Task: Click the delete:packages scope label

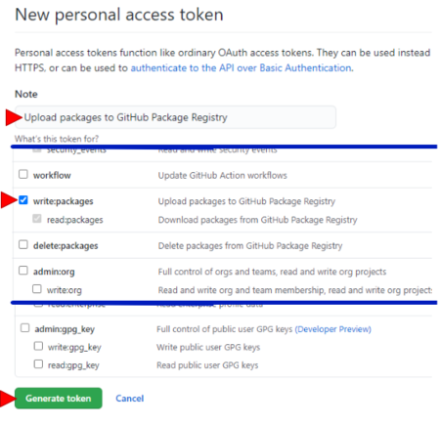Action: pyautogui.click(x=66, y=246)
